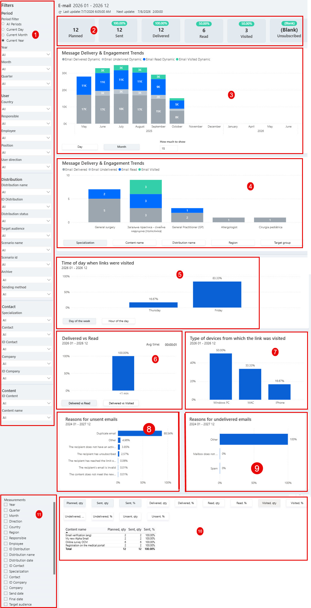Switch trends chart to Day view
The image size is (311, 608).
click(80, 147)
